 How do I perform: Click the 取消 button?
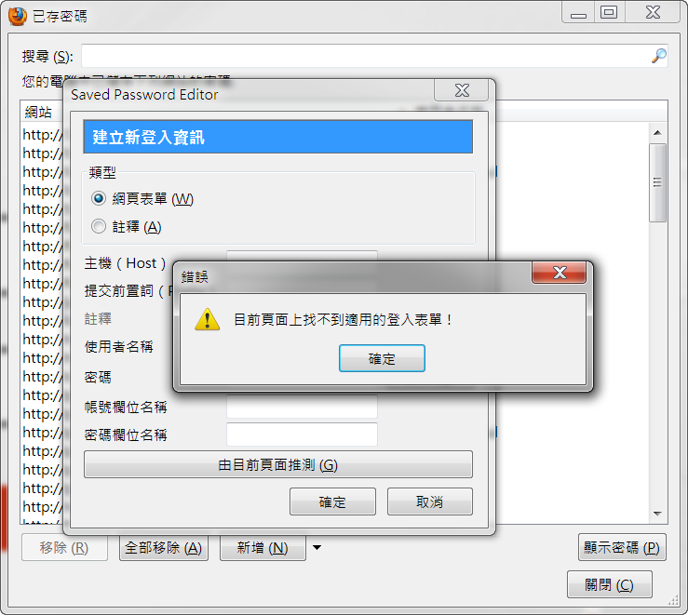point(429,501)
